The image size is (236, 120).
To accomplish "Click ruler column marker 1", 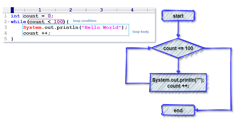I will [40, 10].
